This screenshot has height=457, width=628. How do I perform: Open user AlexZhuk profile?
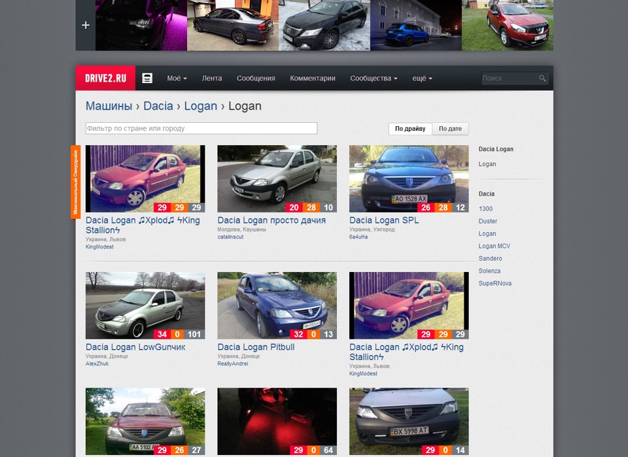pyautogui.click(x=97, y=364)
